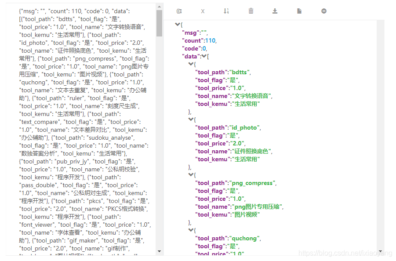This screenshot has height=261, width=396.
Task: Click inside the raw JSON text area
Action: 81,130
